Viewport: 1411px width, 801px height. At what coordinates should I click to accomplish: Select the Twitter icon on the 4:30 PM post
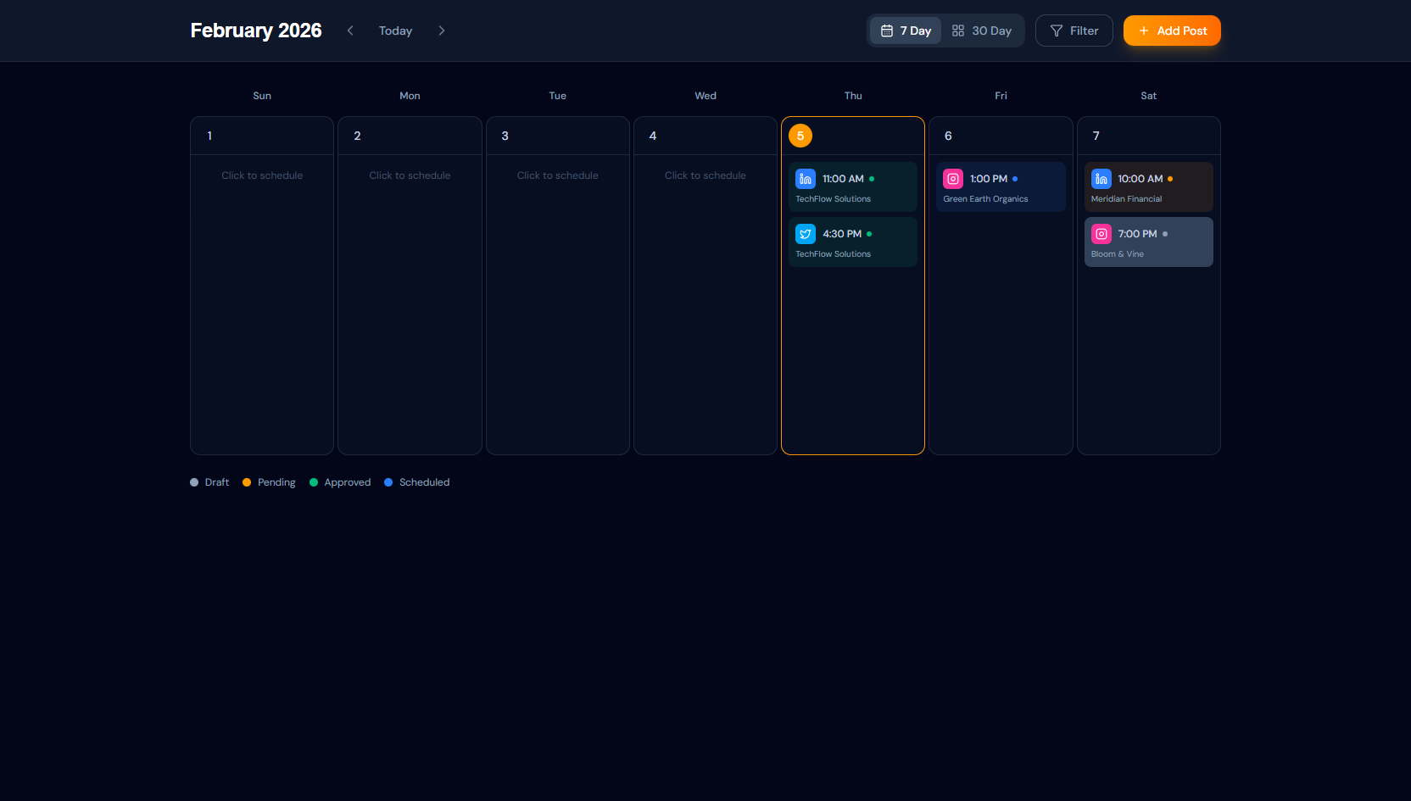(x=804, y=233)
